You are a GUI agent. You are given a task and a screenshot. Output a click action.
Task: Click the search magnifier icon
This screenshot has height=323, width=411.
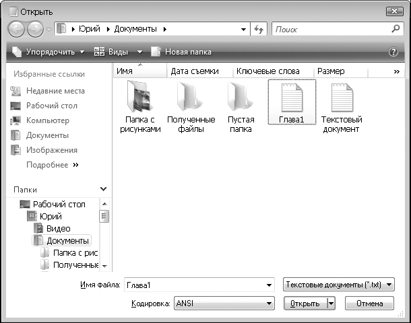396,30
